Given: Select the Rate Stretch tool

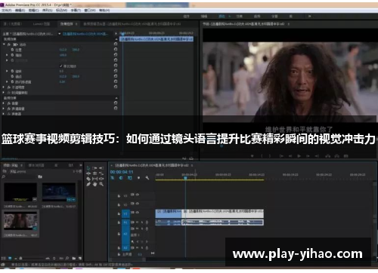Looking at the screenshot, I should pyautogui.click(x=101, y=173).
